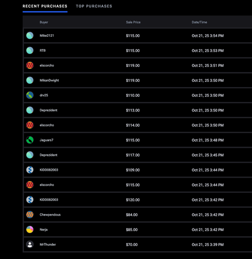Switch to the Top Purchases tab
The height and width of the screenshot is (259, 252).
[x=94, y=6]
